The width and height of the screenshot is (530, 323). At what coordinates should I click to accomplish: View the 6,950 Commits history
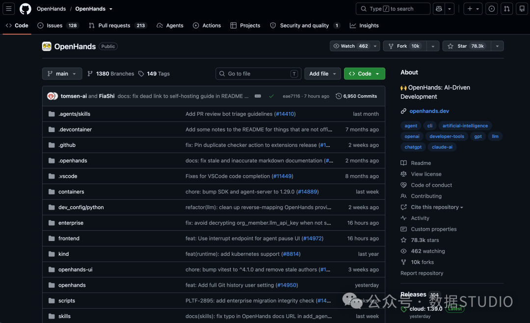356,96
